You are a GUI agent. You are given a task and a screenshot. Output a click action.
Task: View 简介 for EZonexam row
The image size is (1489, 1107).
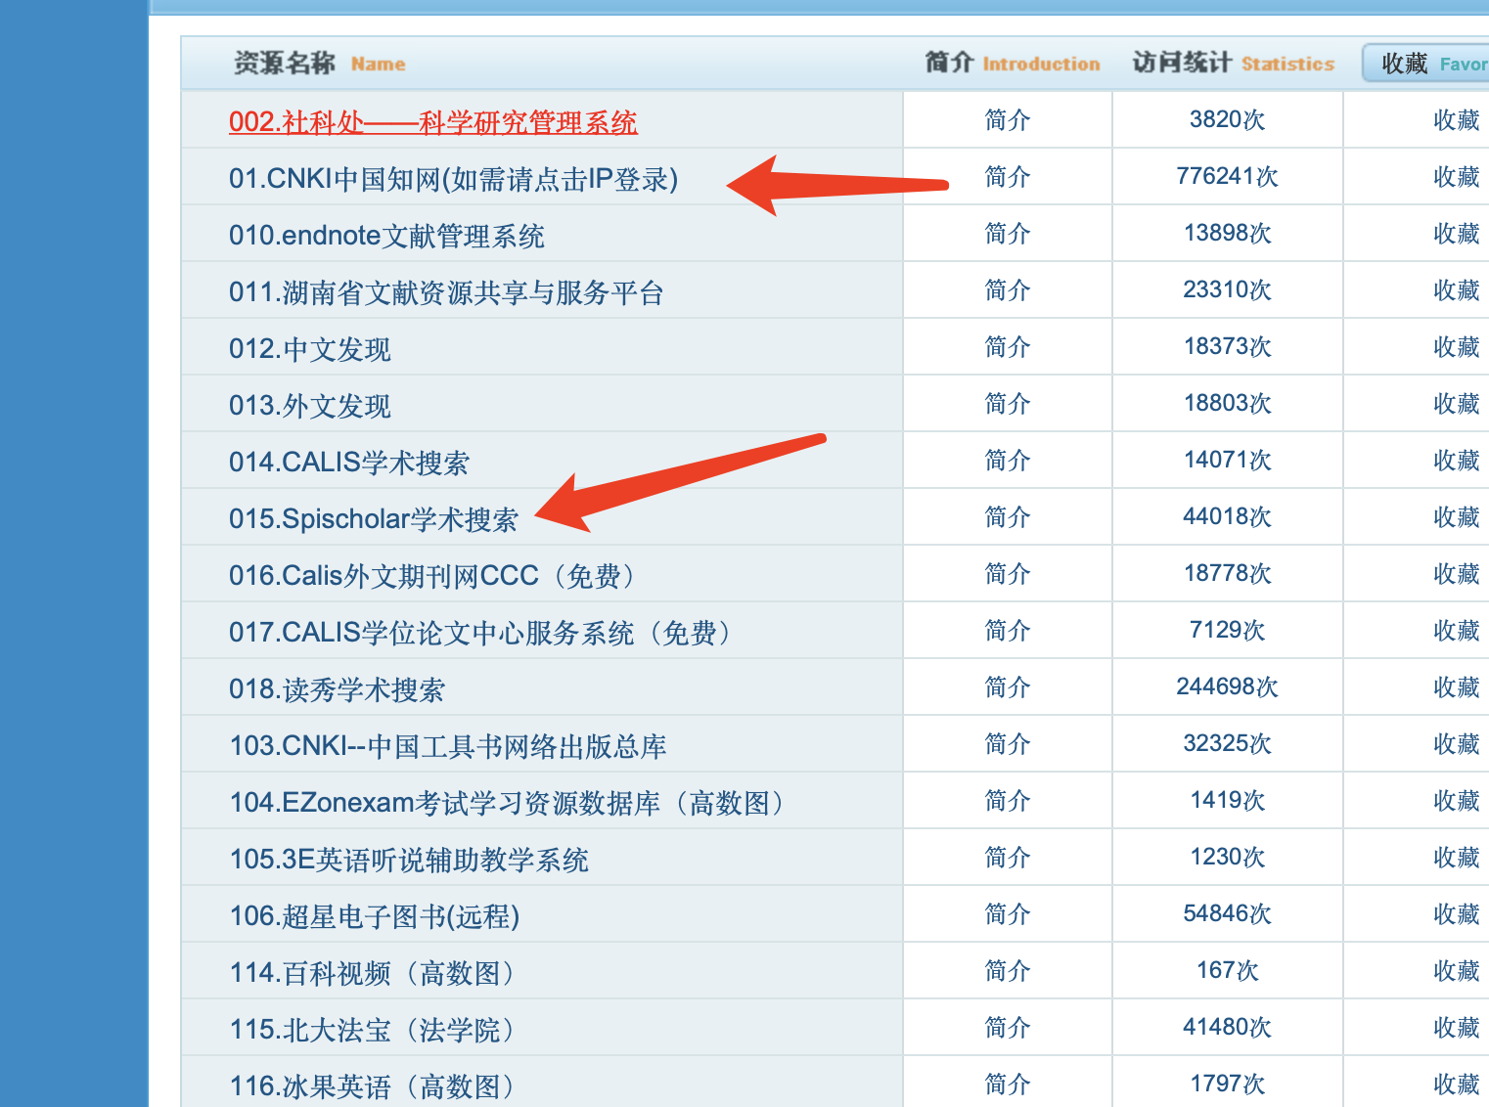coord(1008,801)
